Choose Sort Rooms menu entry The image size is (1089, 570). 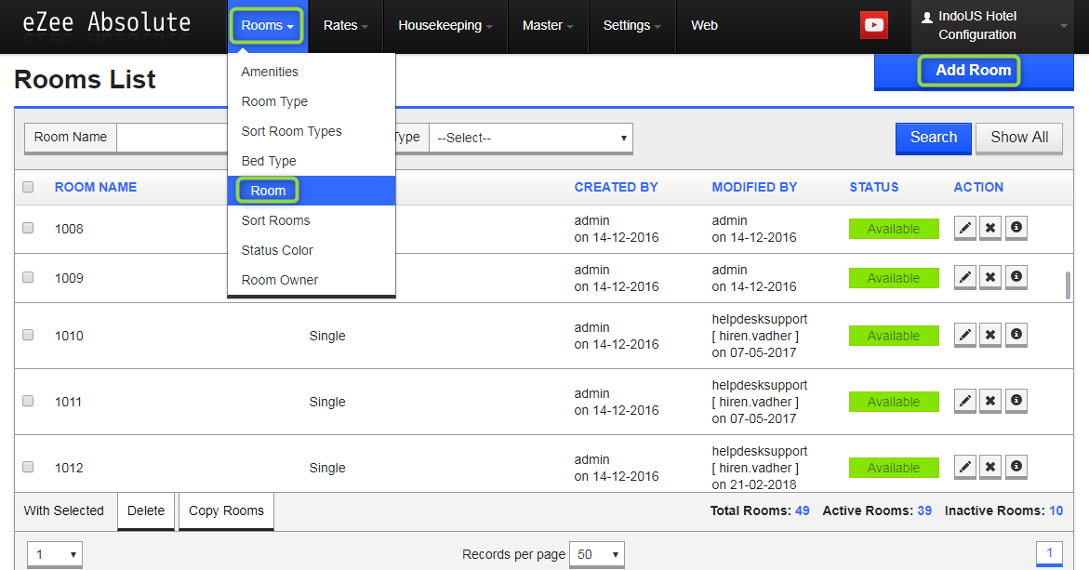pyautogui.click(x=312, y=220)
